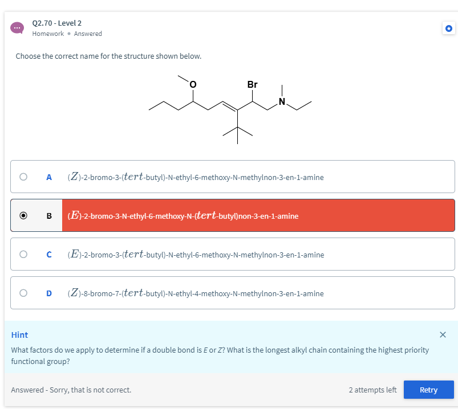Click the Hint heading
Screen dimensions: 458x409
click(x=19, y=334)
